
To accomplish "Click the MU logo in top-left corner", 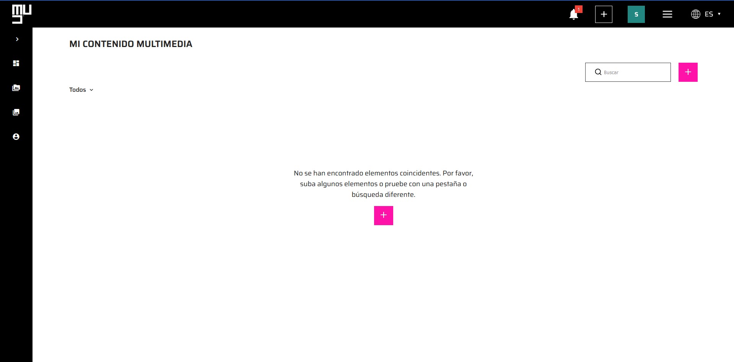I will pos(21,14).
